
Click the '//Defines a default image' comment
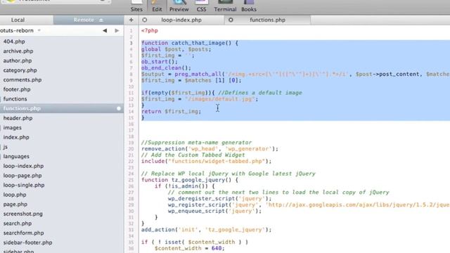260,93
